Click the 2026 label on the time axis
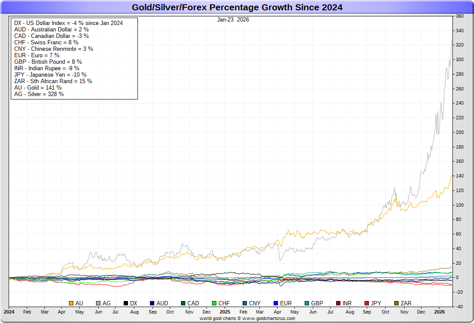Screen dimensions: 474x323 (439, 311)
